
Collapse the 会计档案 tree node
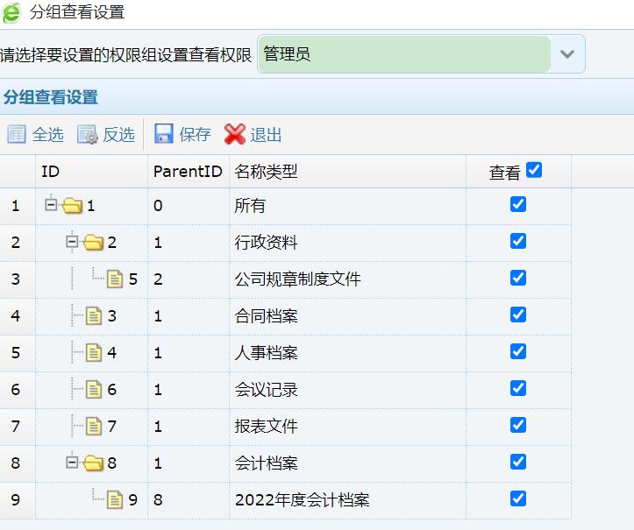[73, 463]
